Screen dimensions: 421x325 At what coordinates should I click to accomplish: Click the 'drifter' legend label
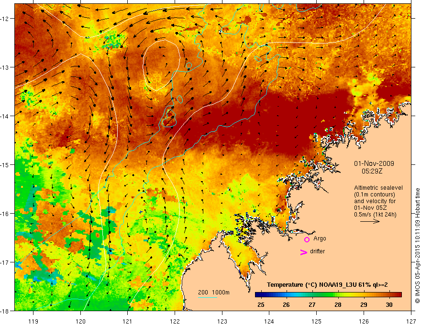click(317, 251)
